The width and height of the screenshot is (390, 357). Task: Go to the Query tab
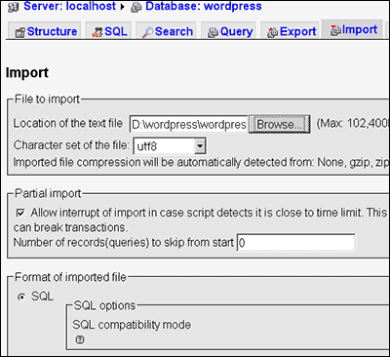[228, 31]
